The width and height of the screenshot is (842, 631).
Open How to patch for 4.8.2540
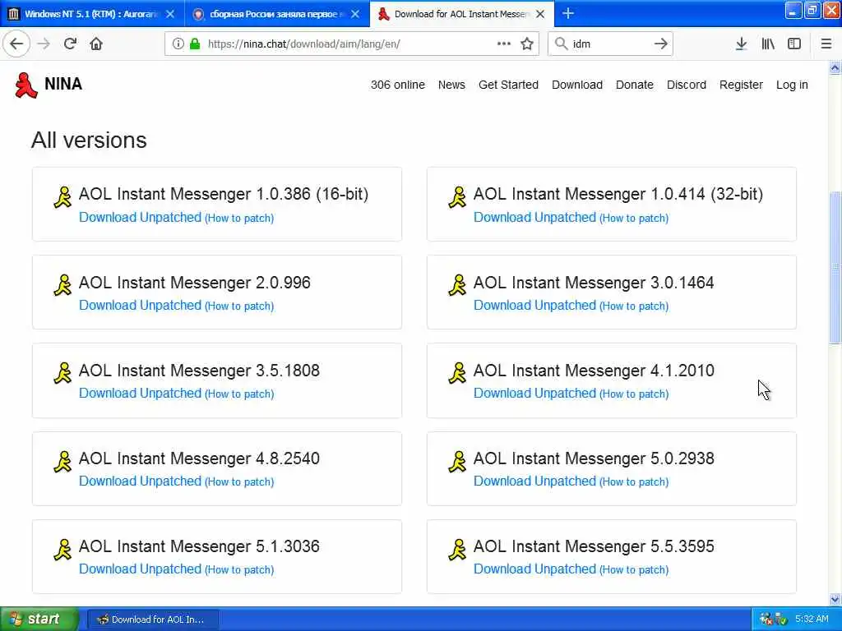239,482
